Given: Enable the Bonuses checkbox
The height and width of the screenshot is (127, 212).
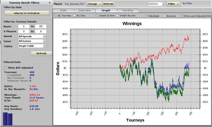Looking at the screenshot, I should click(165, 15).
